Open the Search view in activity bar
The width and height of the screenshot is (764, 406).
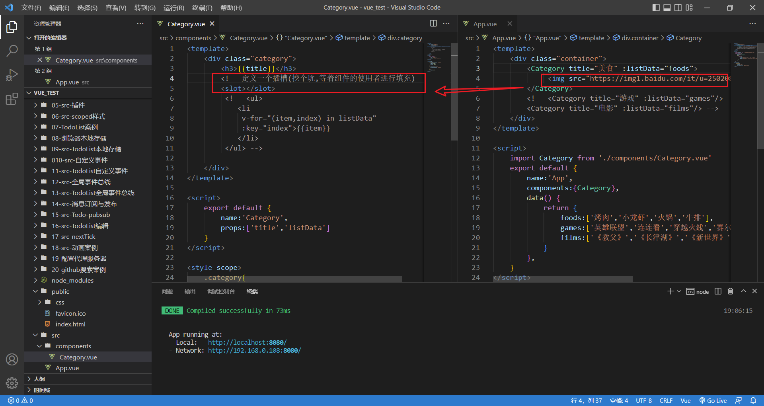pyautogui.click(x=12, y=51)
